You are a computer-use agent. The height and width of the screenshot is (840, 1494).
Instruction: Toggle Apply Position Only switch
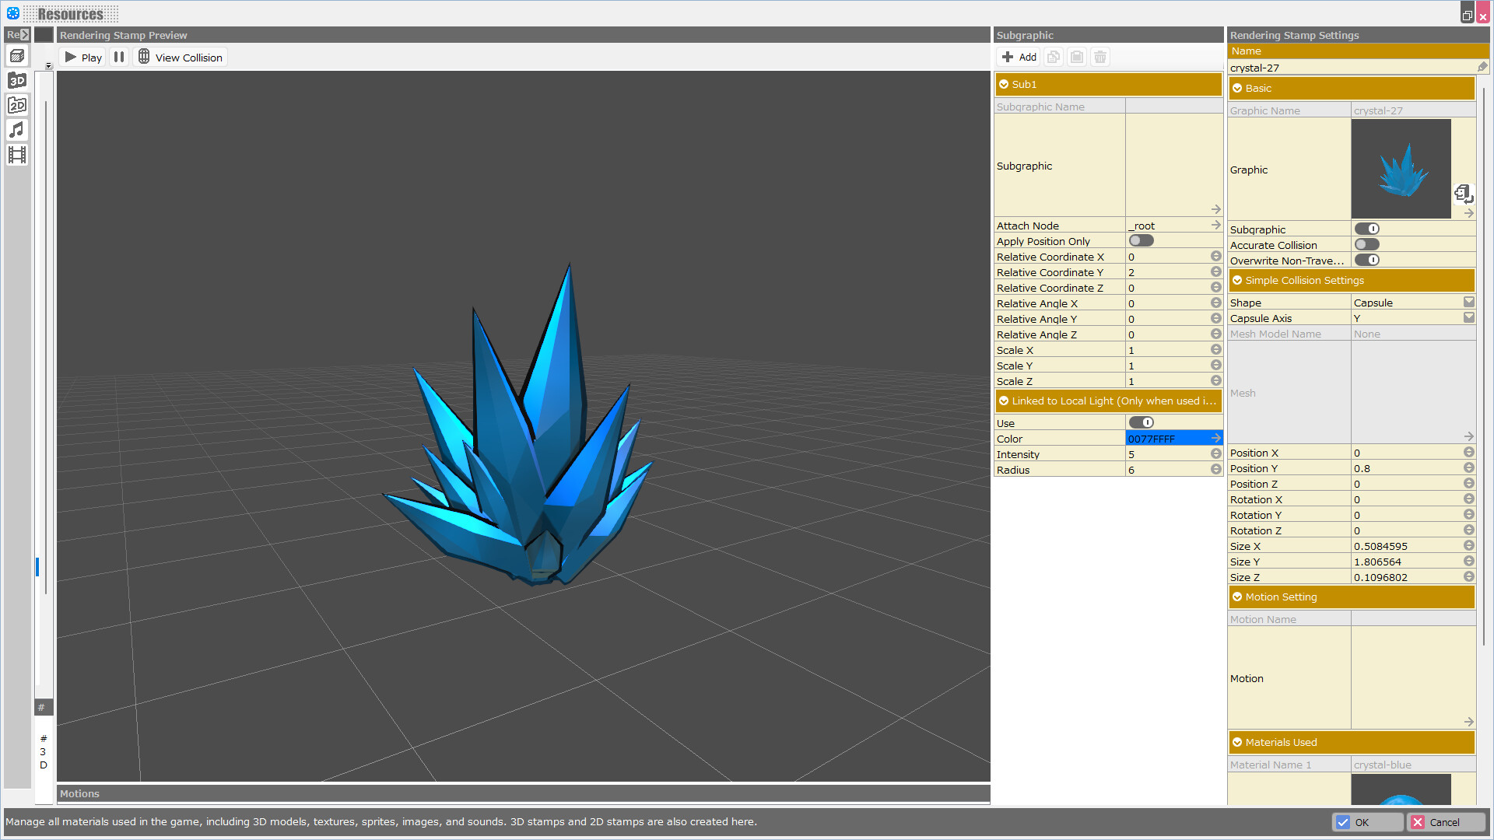1140,240
